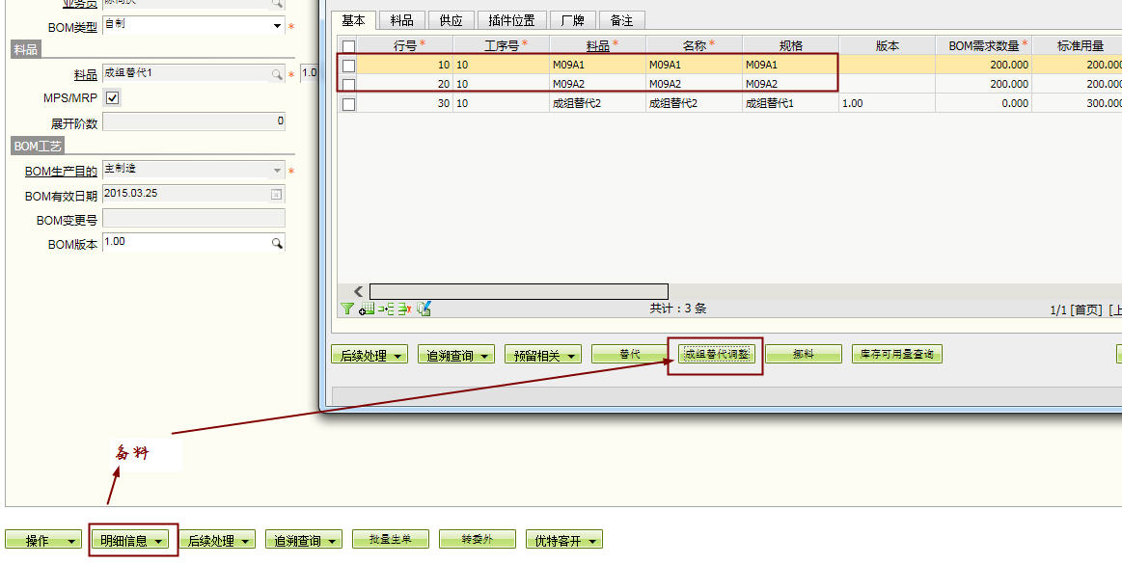
Task: Check the row 10 M09A1 checkbox
Action: click(x=348, y=66)
